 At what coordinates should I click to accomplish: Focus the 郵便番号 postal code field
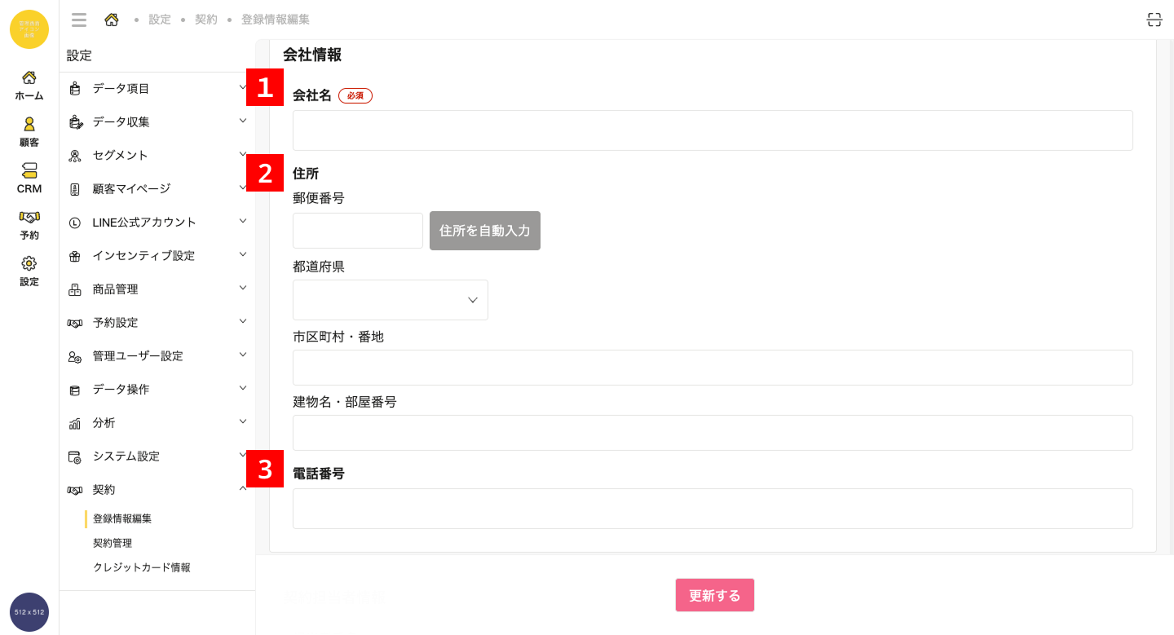coord(358,231)
